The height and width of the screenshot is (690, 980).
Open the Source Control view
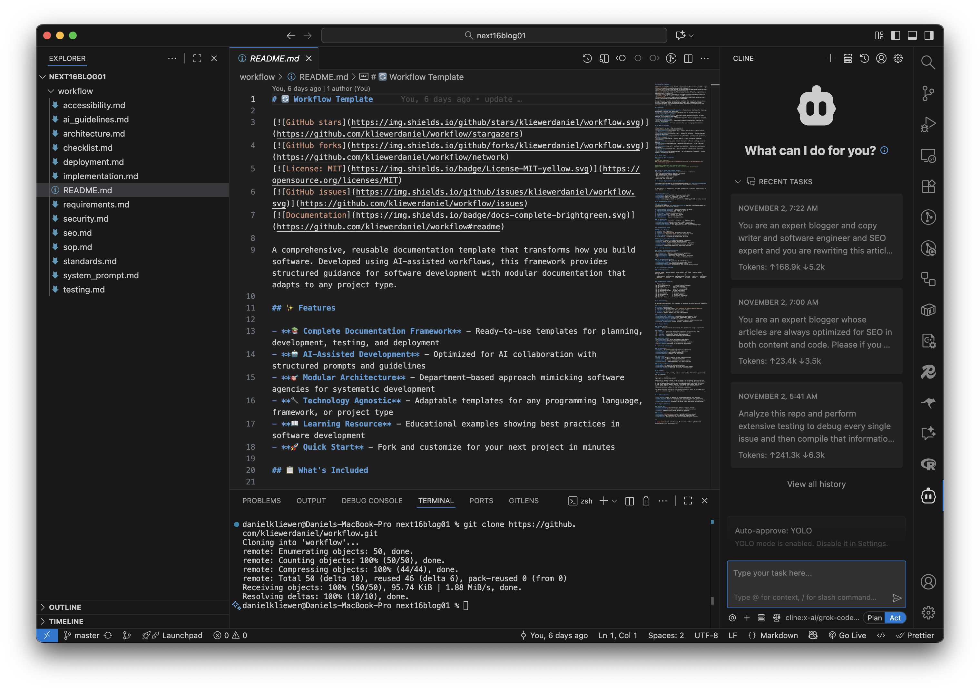click(x=928, y=93)
